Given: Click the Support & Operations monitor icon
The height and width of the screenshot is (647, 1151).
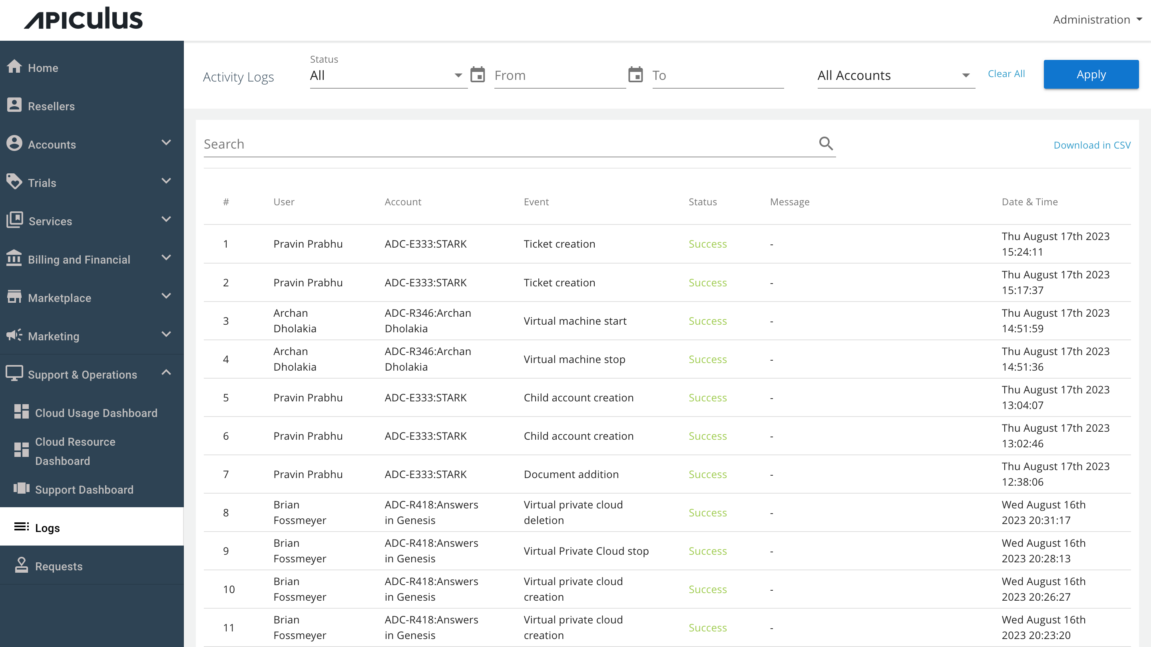Looking at the screenshot, I should coord(14,373).
